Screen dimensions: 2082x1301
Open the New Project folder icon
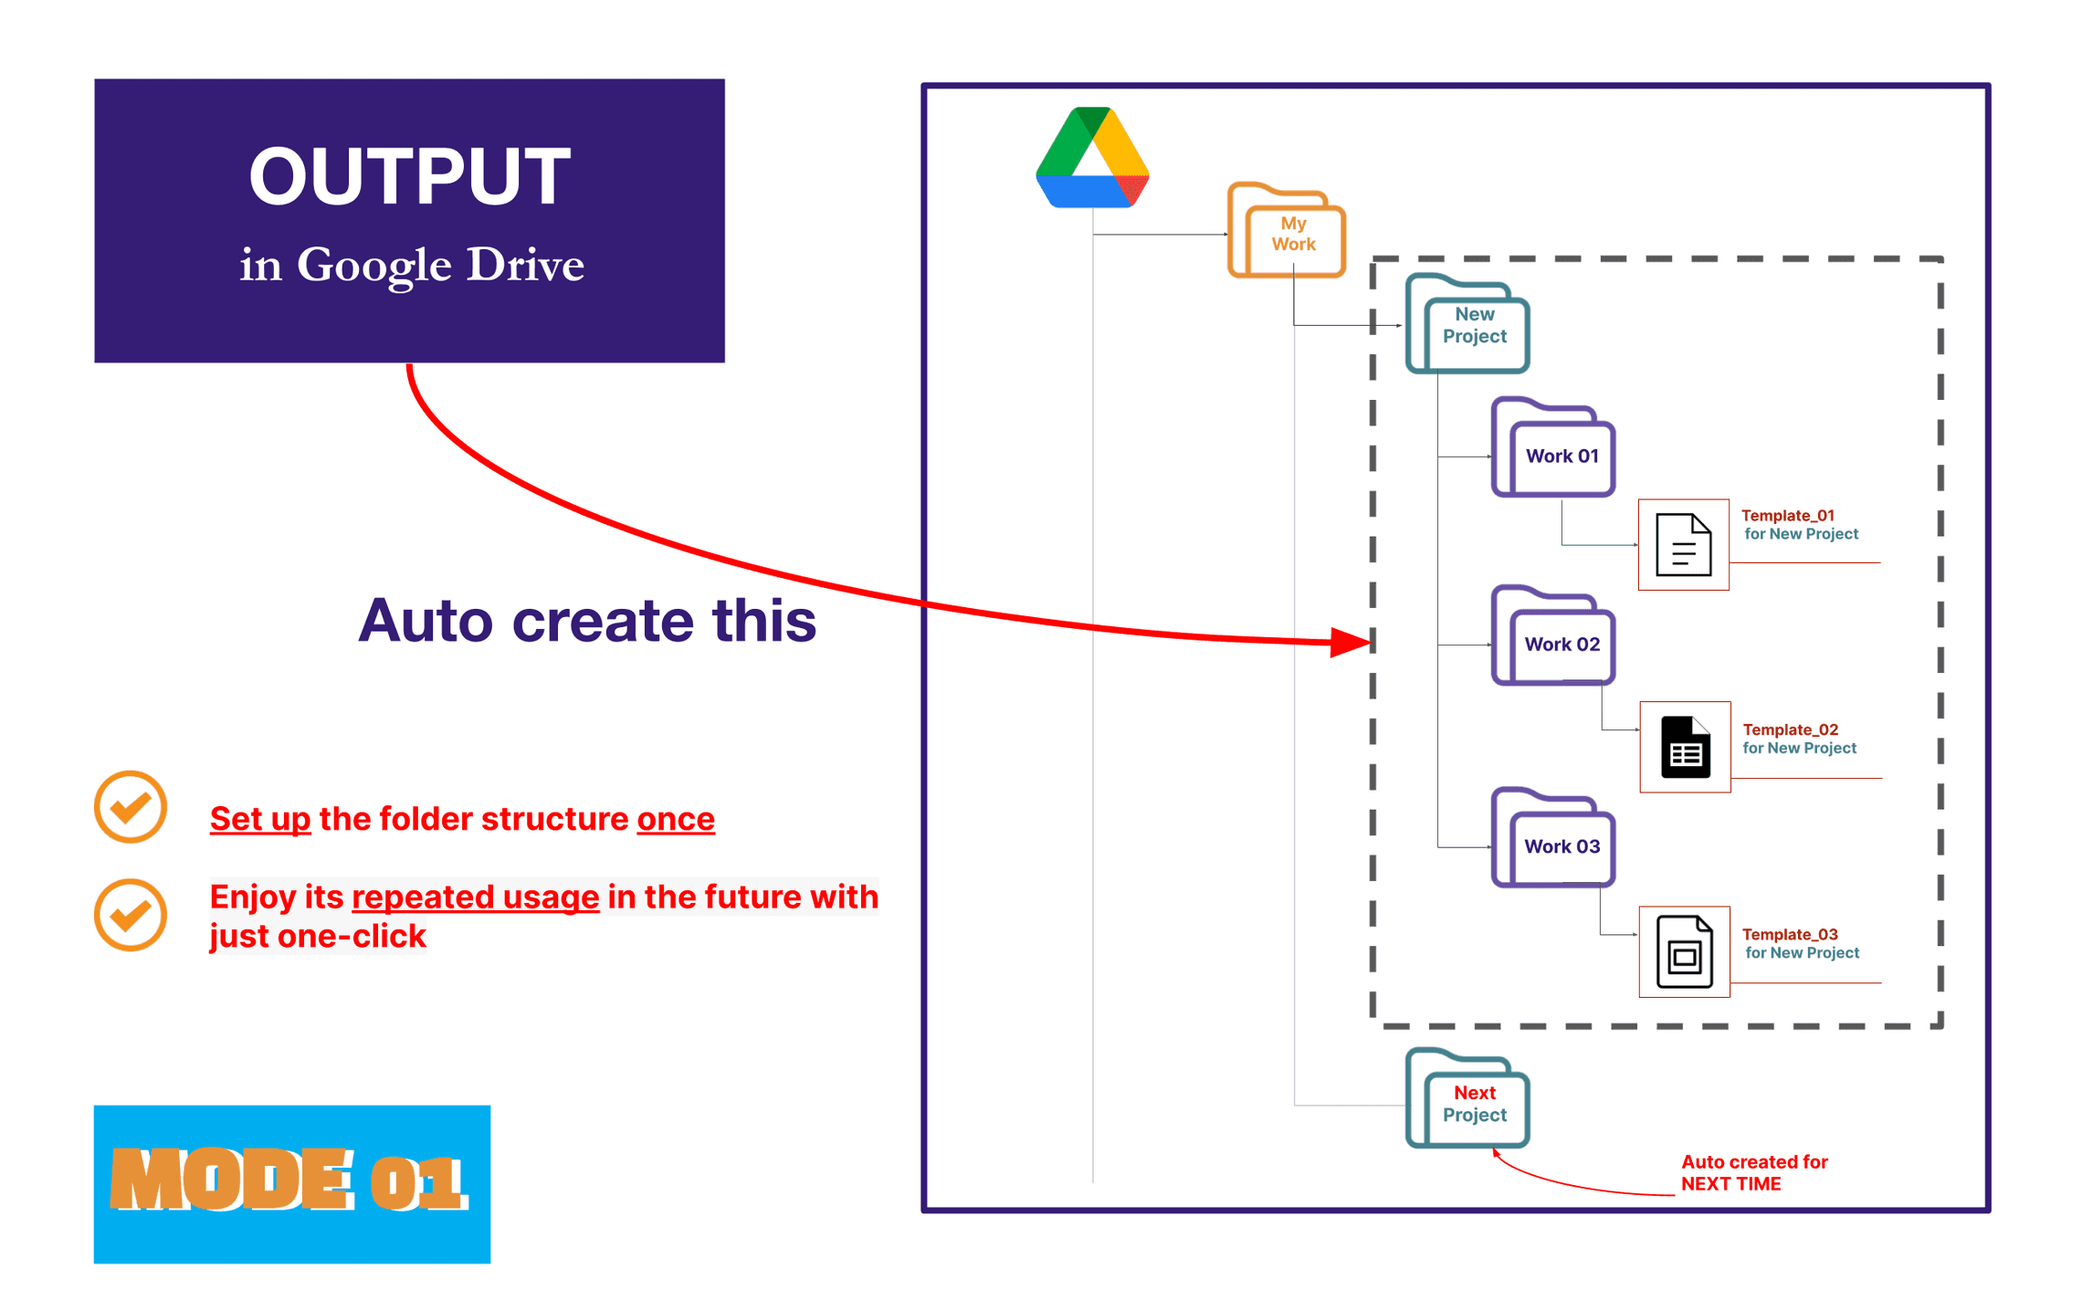pyautogui.click(x=1467, y=323)
